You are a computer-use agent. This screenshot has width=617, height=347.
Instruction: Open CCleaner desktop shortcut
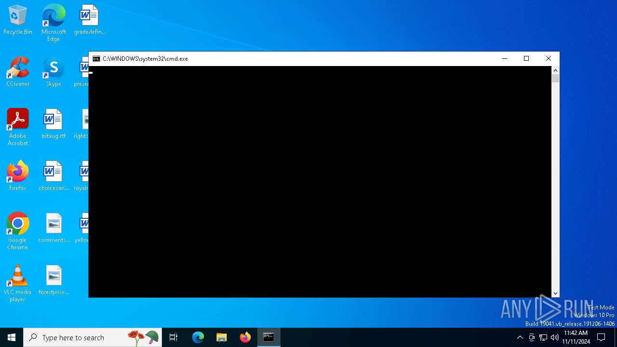coord(18,72)
